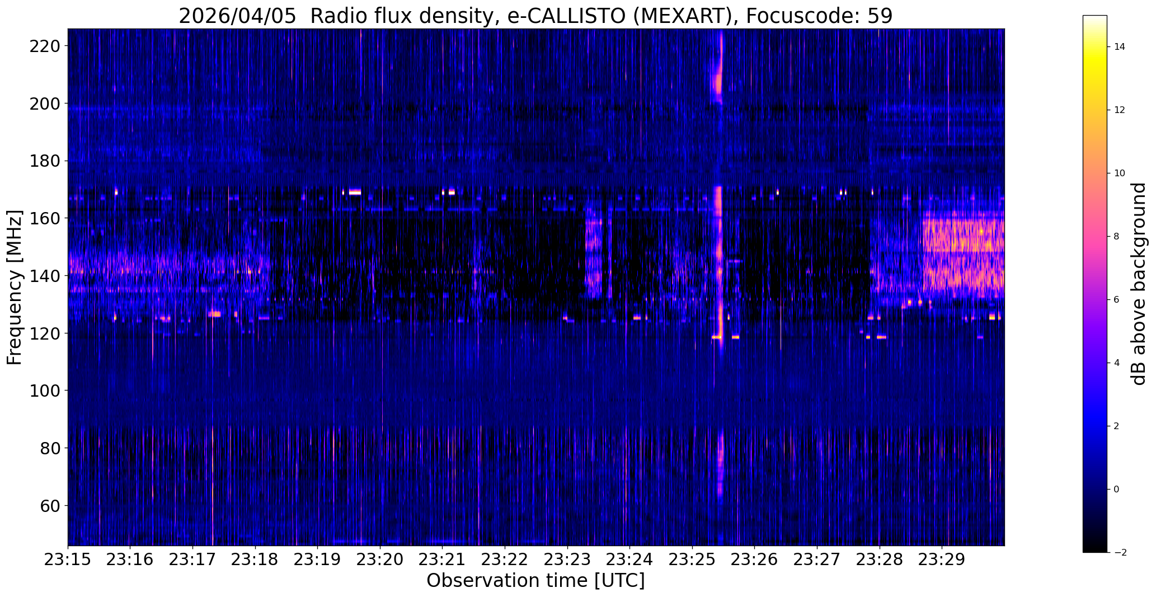Viewport: 1156px width, 597px height.
Task: Click the colorbar tick label 8
Action: coord(1117,237)
